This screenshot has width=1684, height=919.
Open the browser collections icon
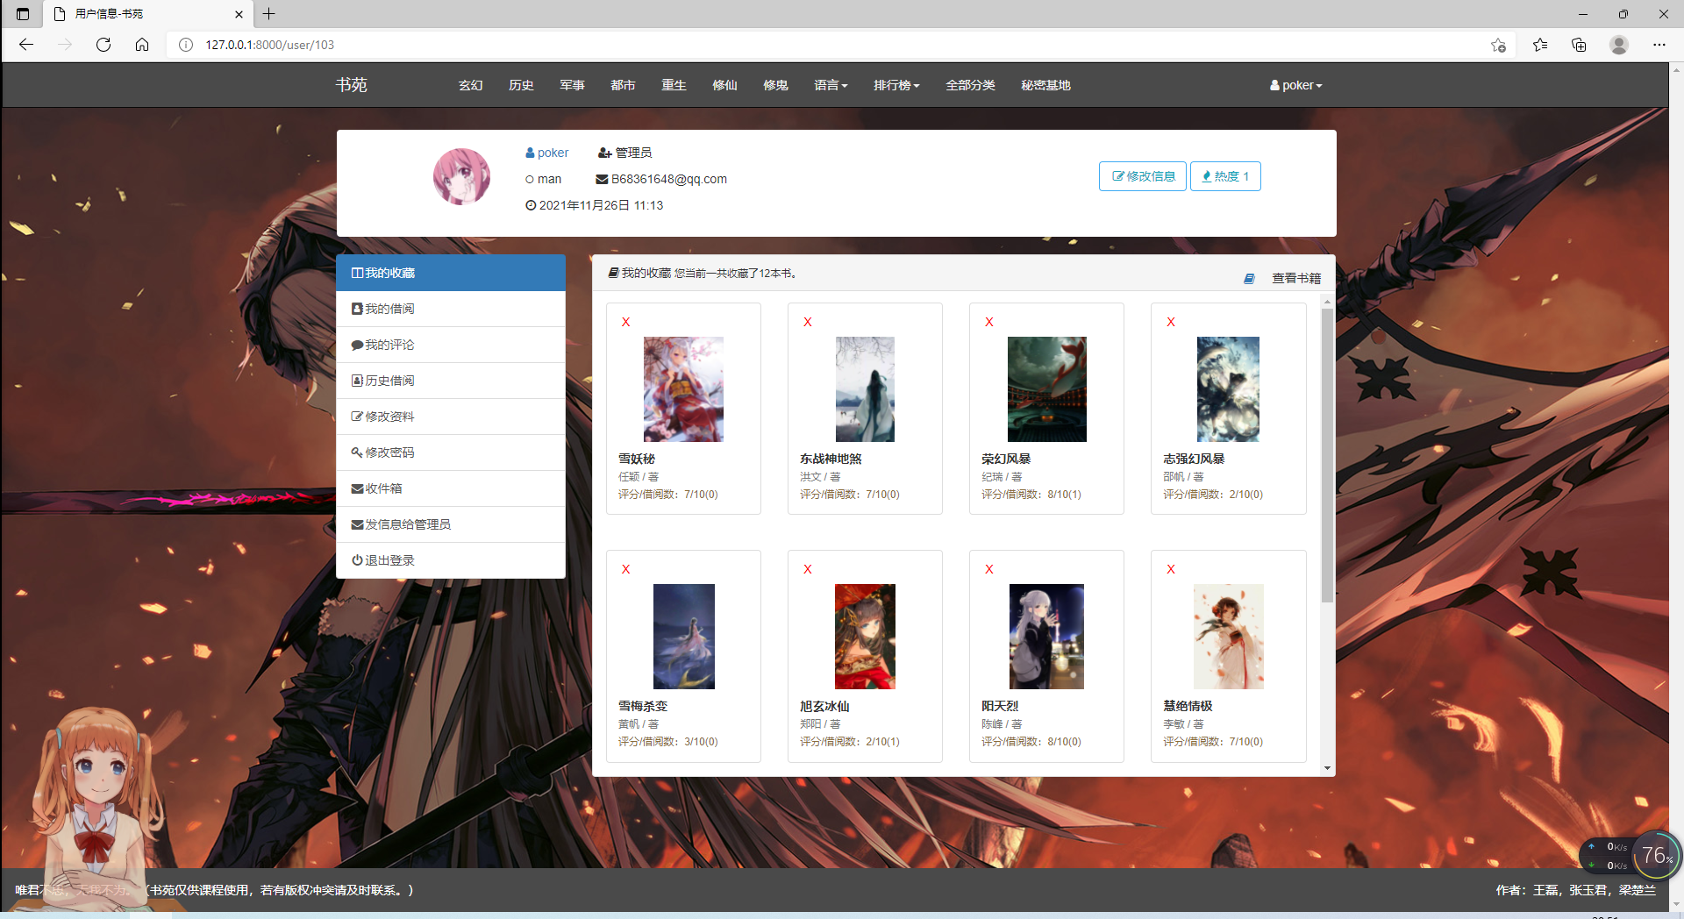(x=1579, y=45)
